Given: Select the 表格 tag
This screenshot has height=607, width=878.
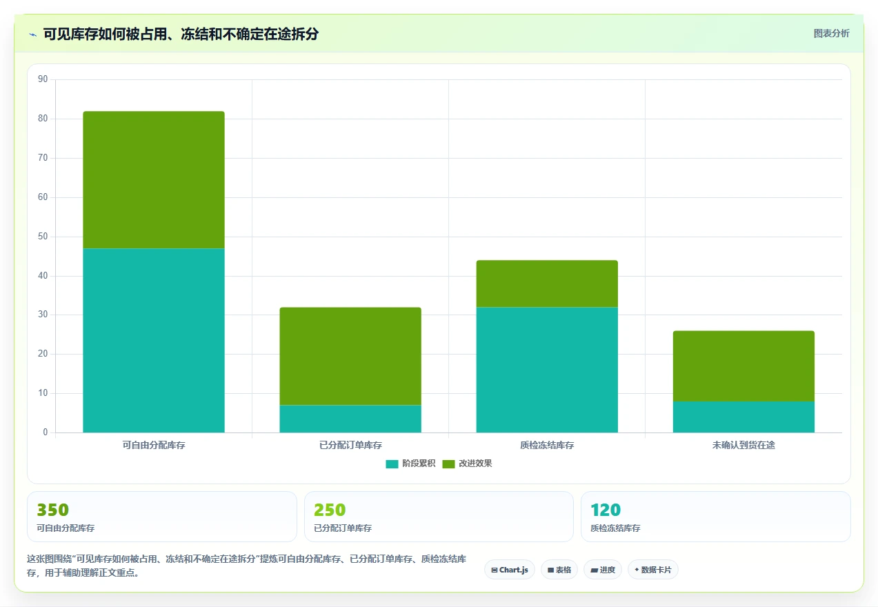Looking at the screenshot, I should coord(559,570).
